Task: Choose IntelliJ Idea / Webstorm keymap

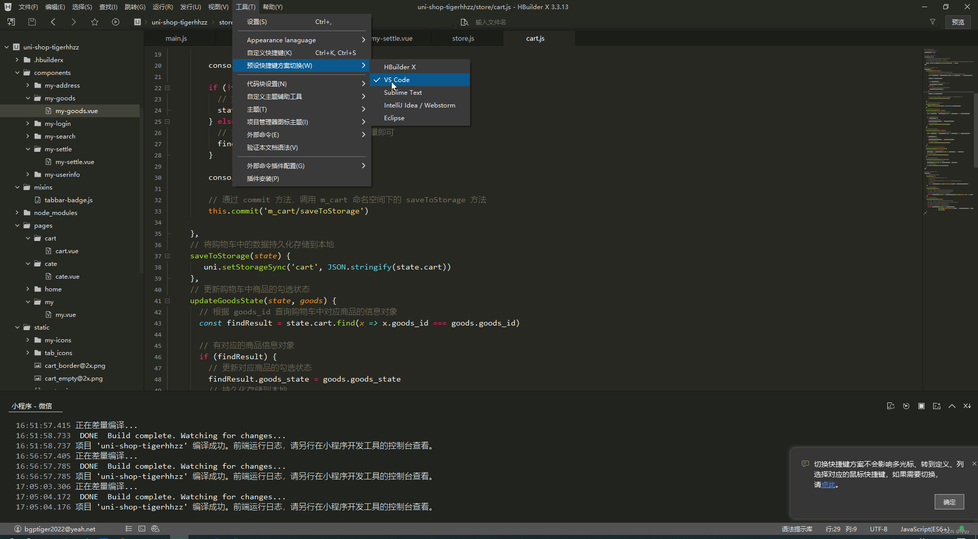Action: click(420, 105)
